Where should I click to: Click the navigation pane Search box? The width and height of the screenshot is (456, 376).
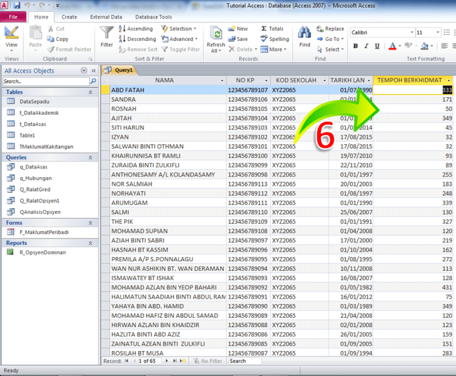click(x=45, y=81)
